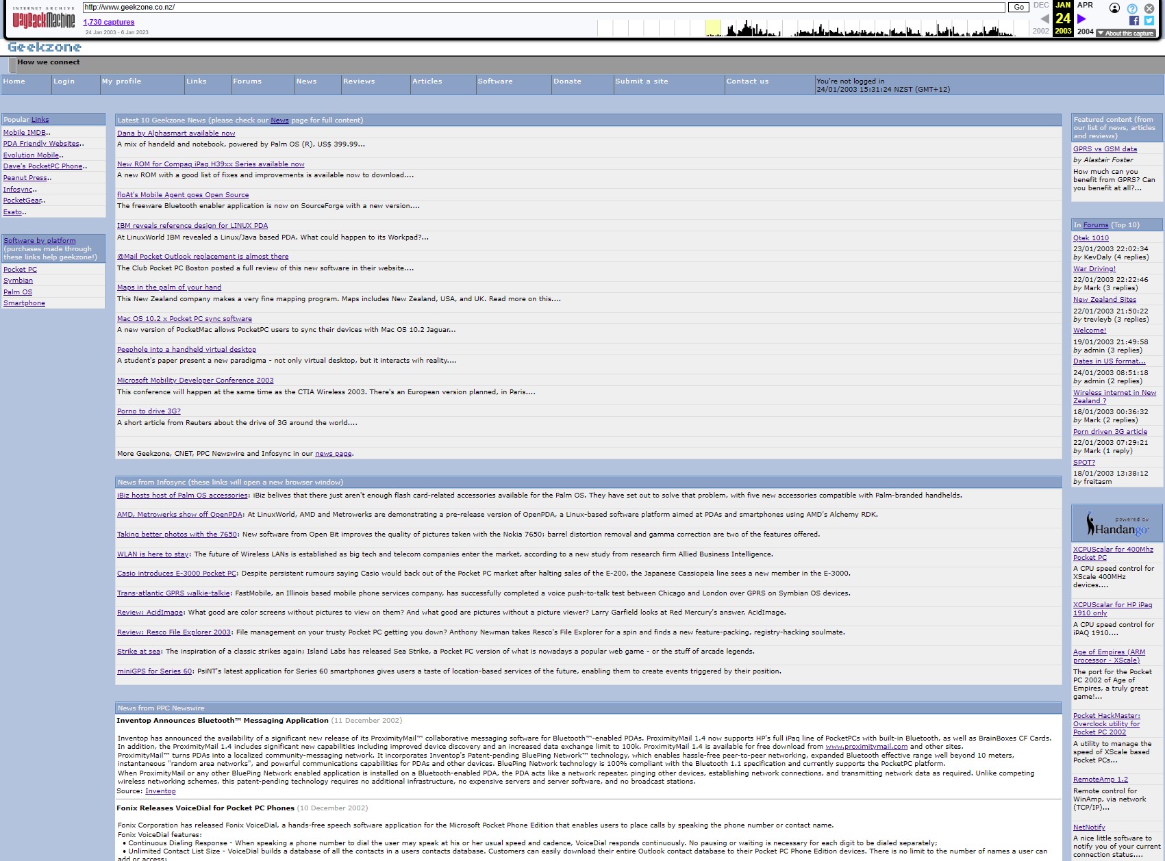Click highlighted 2003 section of capture histogram
Screen dimensions: 1165x861
tap(713, 27)
